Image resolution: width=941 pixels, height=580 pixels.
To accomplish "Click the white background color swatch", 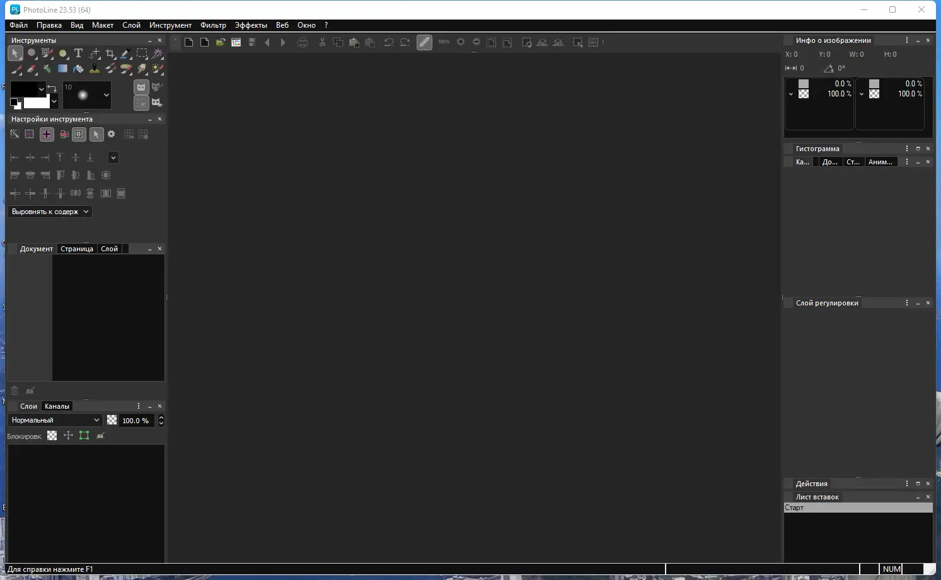I will (36, 102).
